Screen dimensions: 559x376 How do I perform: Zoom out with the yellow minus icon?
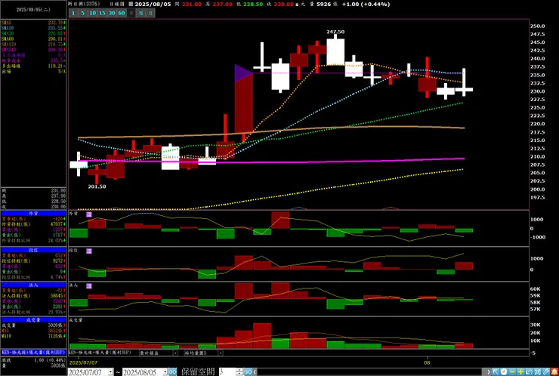tap(512, 372)
